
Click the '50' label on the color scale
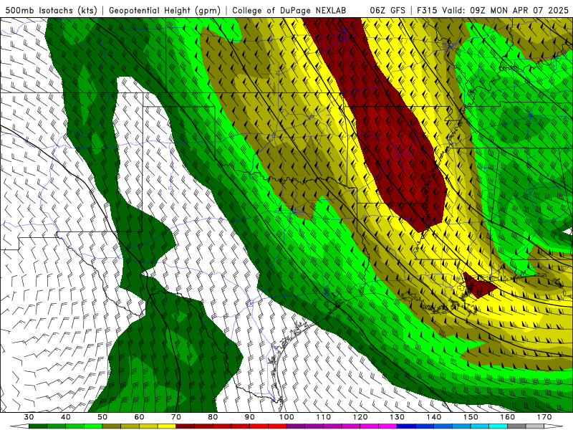coord(102,417)
